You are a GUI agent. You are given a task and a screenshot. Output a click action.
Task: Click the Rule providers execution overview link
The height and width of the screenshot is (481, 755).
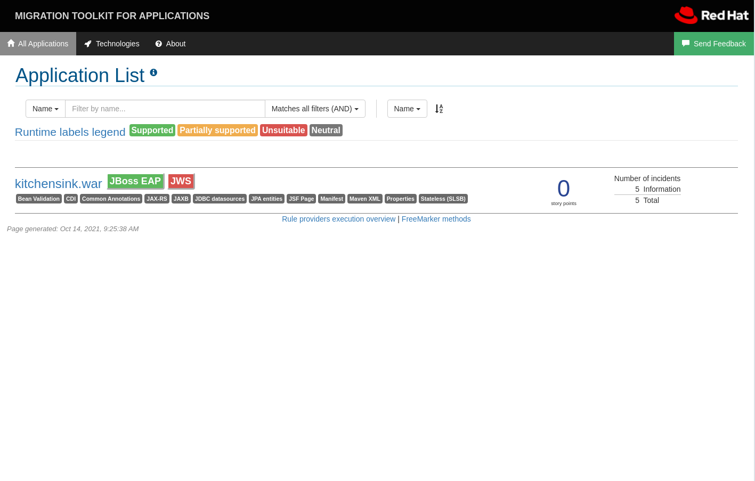pyautogui.click(x=339, y=219)
